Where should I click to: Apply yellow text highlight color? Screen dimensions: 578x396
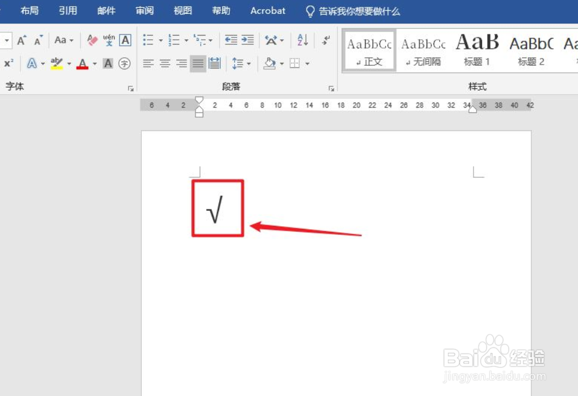(x=57, y=63)
